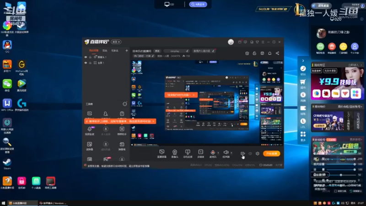Click the user avatar in title bar

231,42
